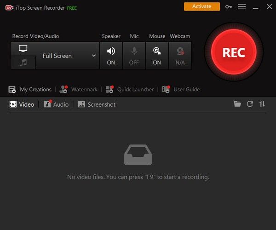
Task: Click the User Guide book icon
Action: (x=166, y=89)
